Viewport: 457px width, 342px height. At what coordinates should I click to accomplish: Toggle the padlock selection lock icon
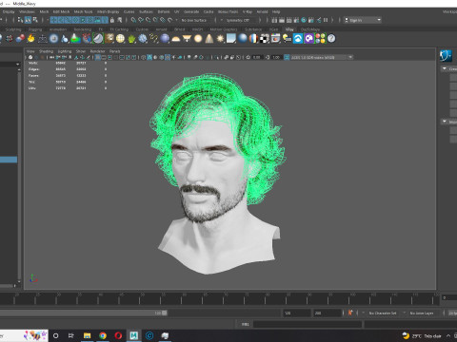(x=112, y=20)
